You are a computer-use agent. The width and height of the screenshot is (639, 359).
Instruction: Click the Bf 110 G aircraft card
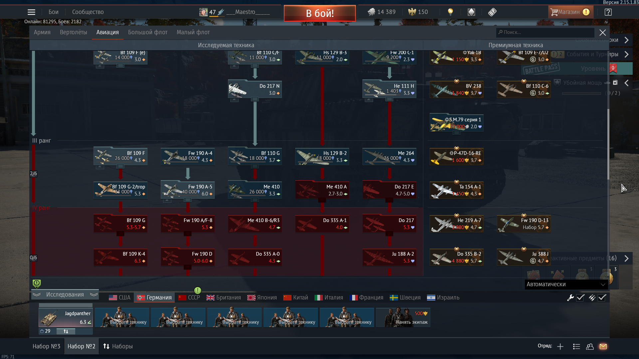255,157
